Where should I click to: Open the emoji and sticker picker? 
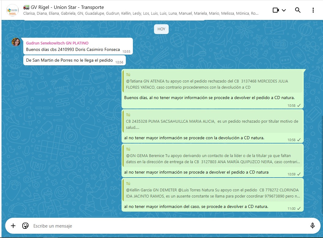(25, 226)
